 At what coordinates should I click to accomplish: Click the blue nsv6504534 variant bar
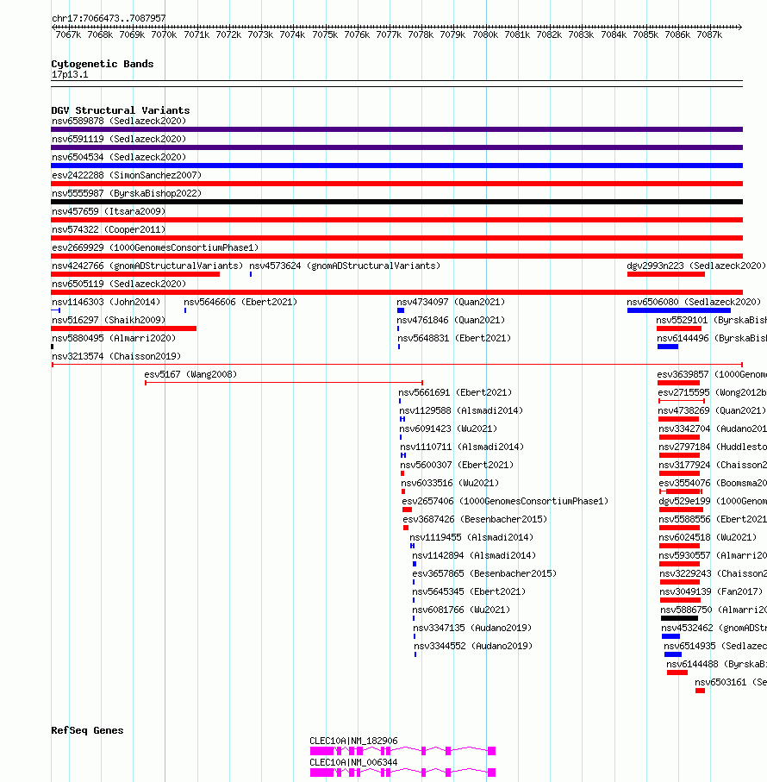pyautogui.click(x=396, y=166)
